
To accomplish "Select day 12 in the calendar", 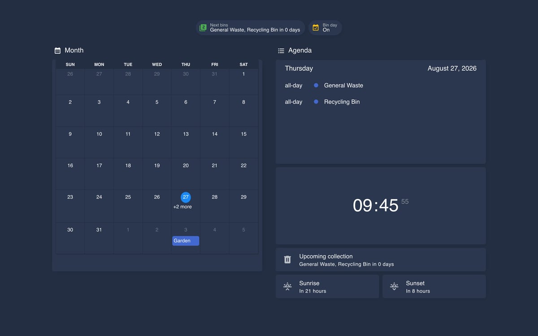I will coord(157,134).
